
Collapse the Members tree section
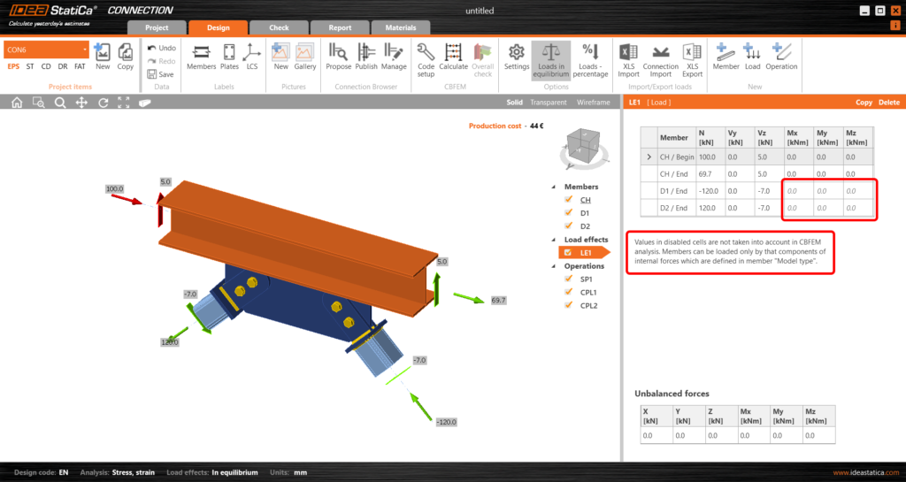[x=555, y=187]
